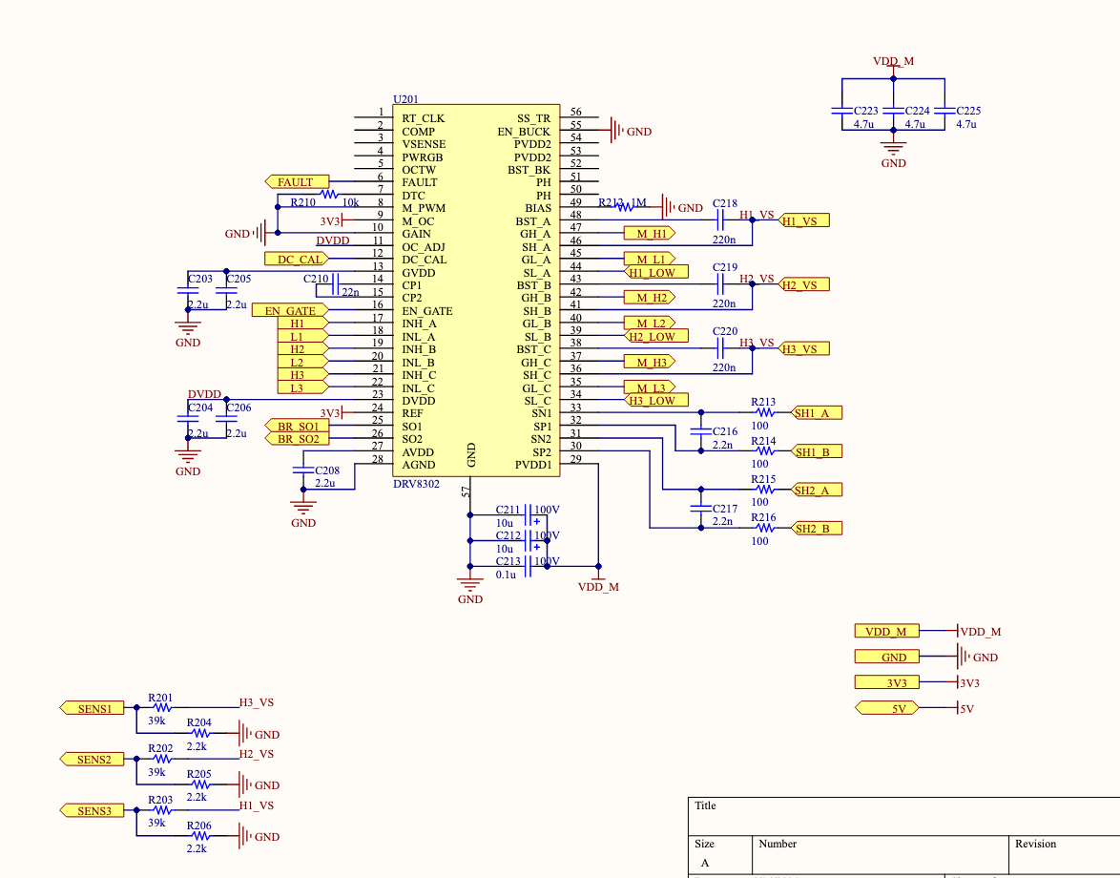This screenshot has height=878, width=1120.
Task: Select the DC_CAL port symbol
Action: 297,260
